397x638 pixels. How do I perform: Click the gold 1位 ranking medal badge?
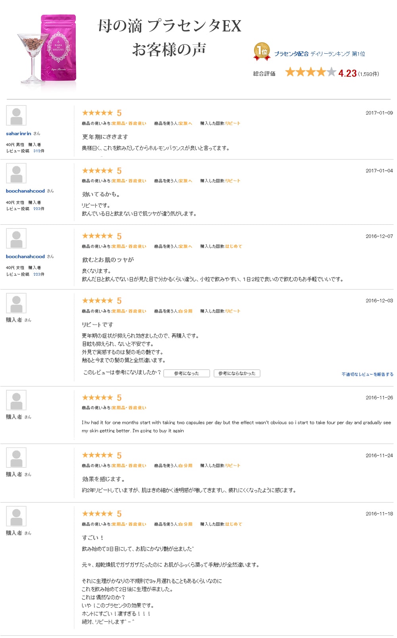pyautogui.click(x=262, y=52)
